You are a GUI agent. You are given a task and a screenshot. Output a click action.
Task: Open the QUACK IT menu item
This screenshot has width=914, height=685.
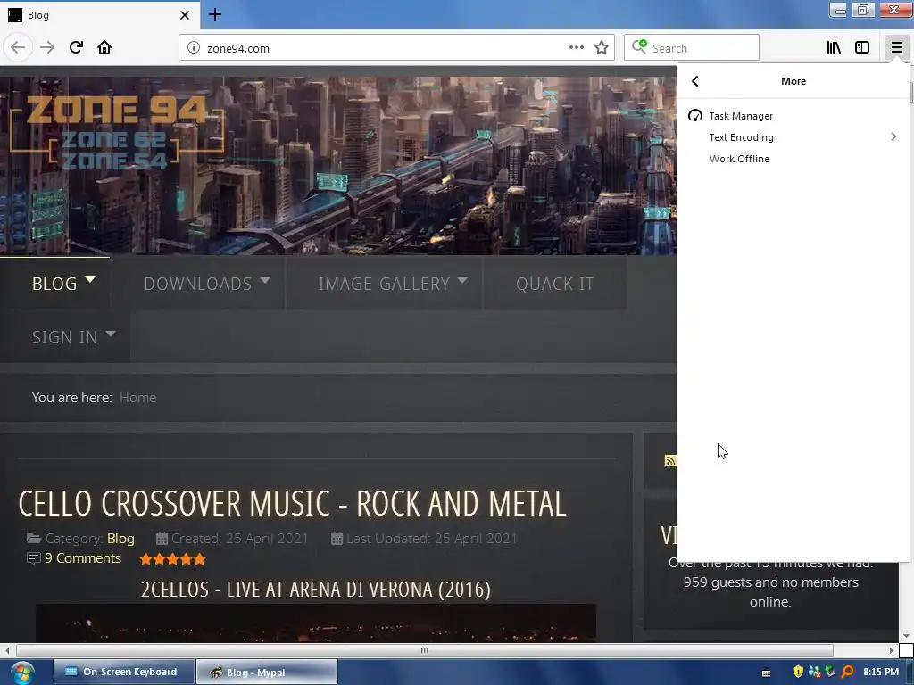[554, 284]
